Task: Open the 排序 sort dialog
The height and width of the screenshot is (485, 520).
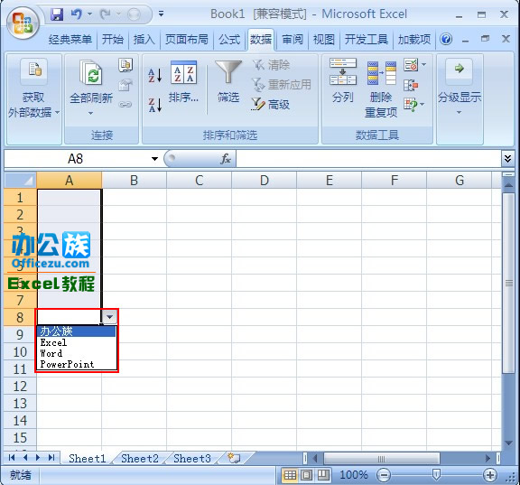Action: click(x=183, y=82)
